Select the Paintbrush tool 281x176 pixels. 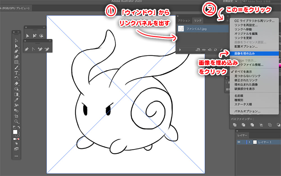pyautogui.click(x=16, y=67)
